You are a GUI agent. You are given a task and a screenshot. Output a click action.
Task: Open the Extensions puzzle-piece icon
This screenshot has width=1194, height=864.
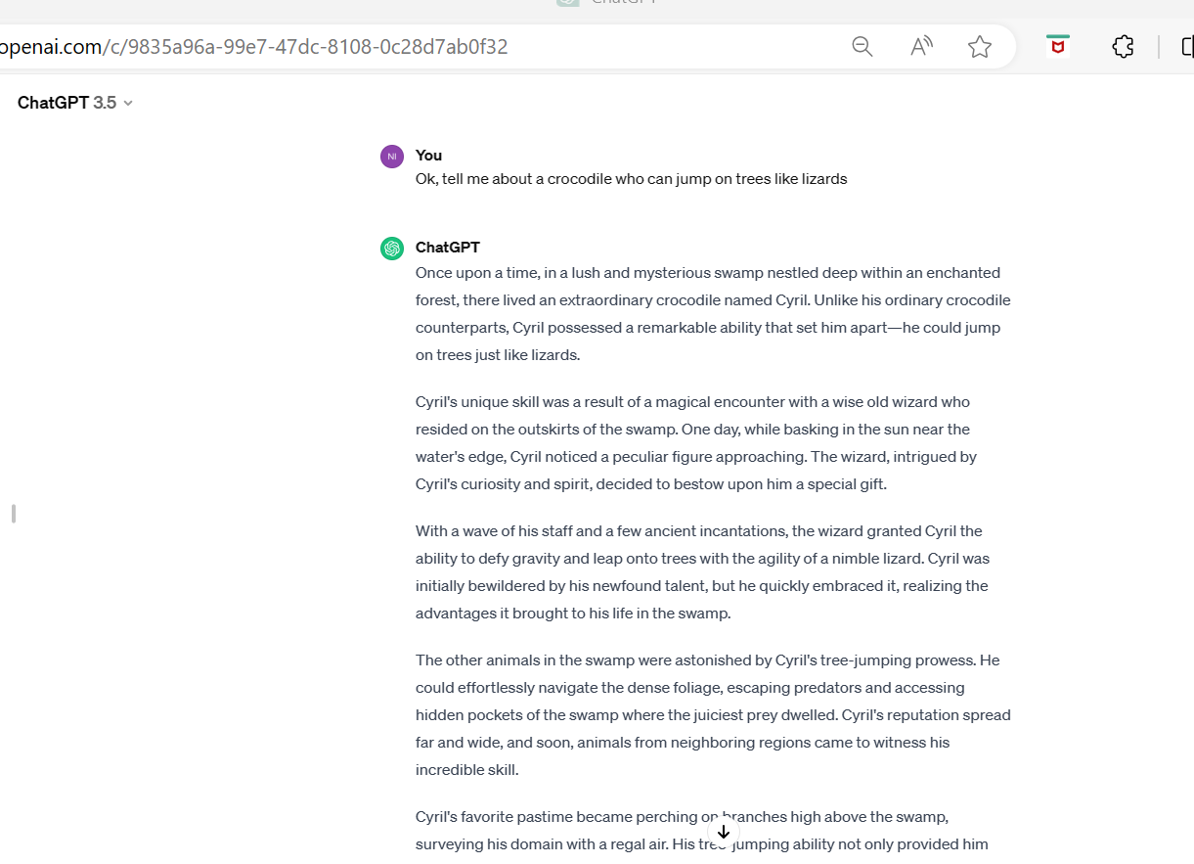[x=1123, y=47]
